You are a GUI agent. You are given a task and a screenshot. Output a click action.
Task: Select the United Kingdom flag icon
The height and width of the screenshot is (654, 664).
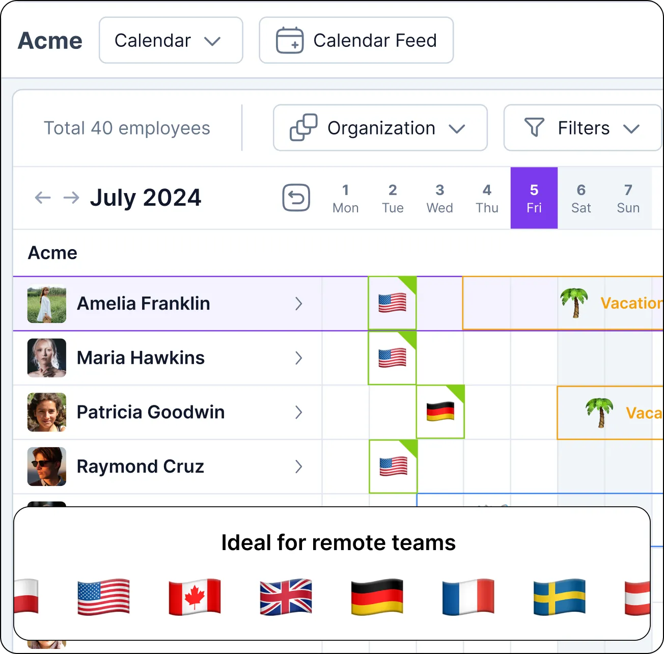point(286,596)
